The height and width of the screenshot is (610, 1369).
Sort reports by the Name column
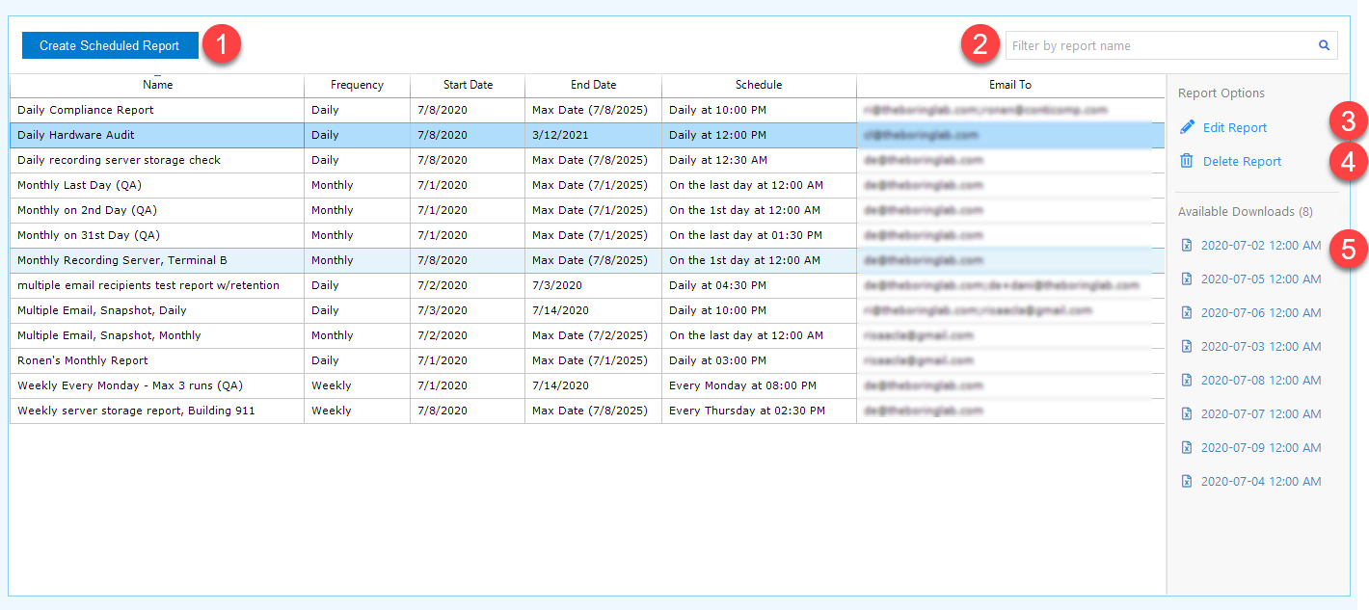157,85
